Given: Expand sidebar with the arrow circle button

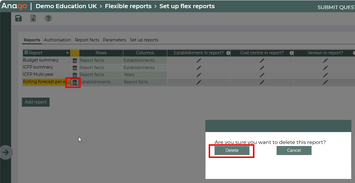Looking at the screenshot, I should tap(6, 152).
